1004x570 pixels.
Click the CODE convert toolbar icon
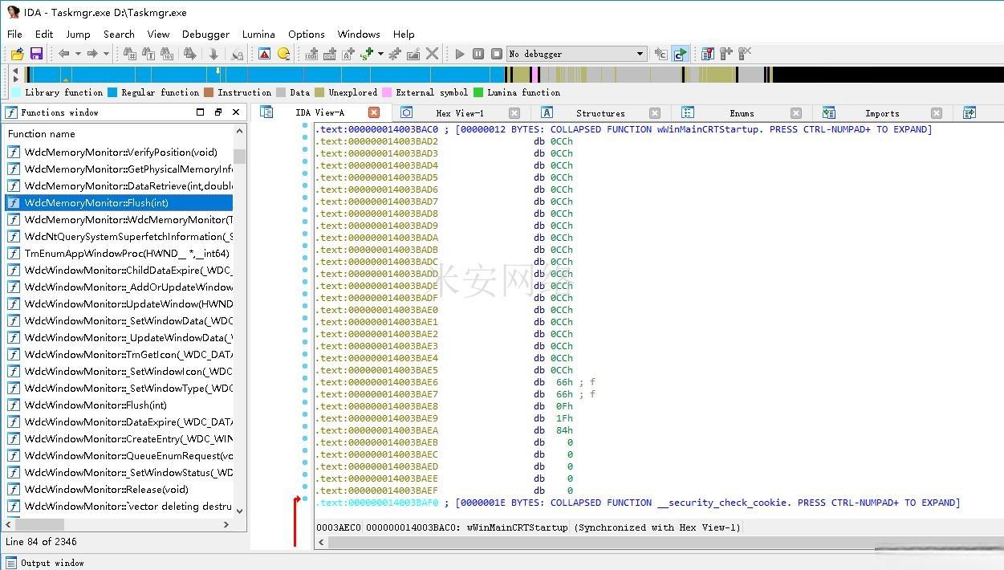pyautogui.click(x=311, y=54)
